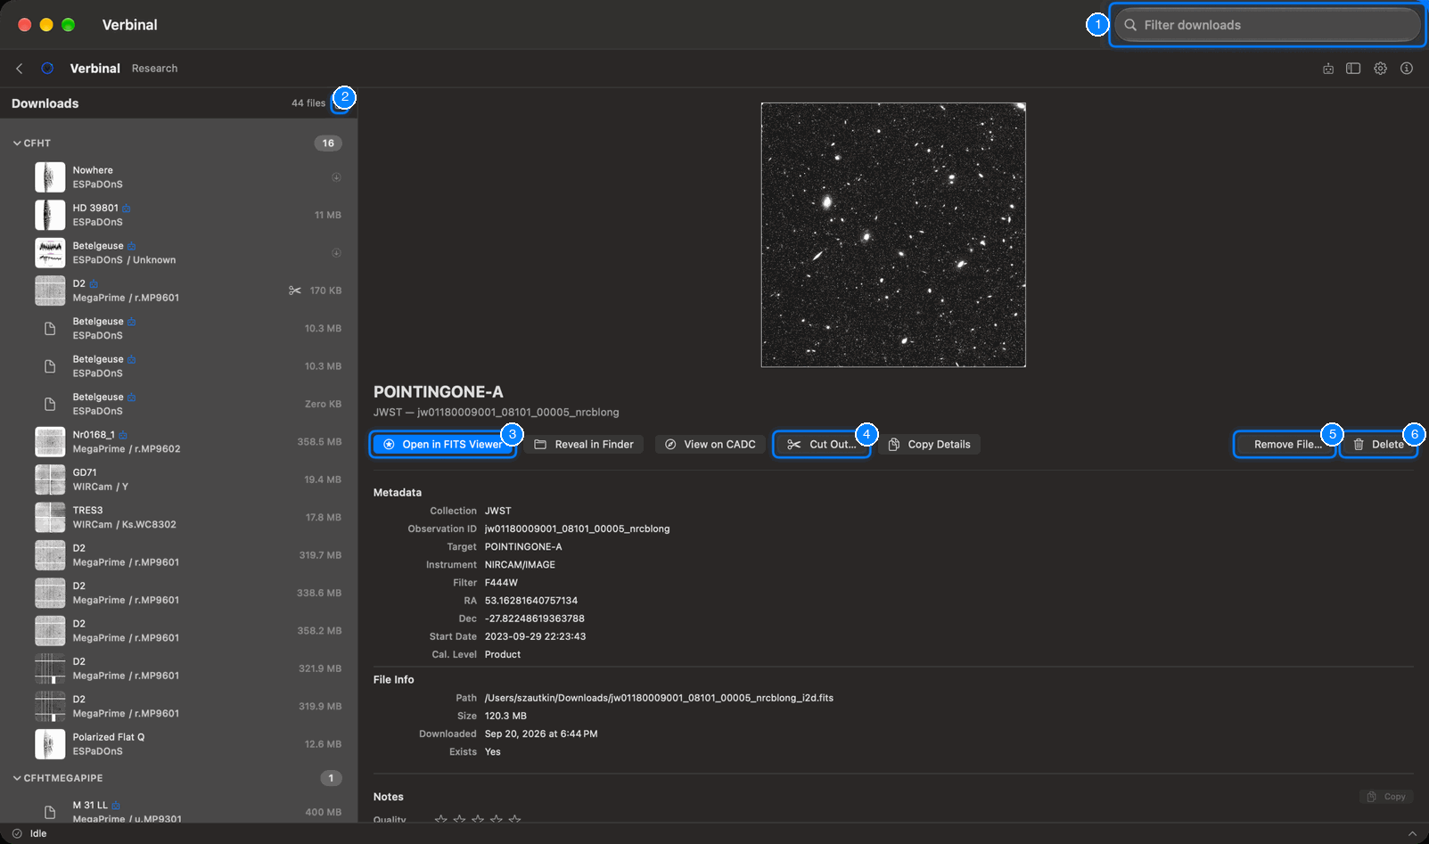Expand status bar with bottom-right chevron
Viewport: 1429px width, 844px height.
(1412, 834)
